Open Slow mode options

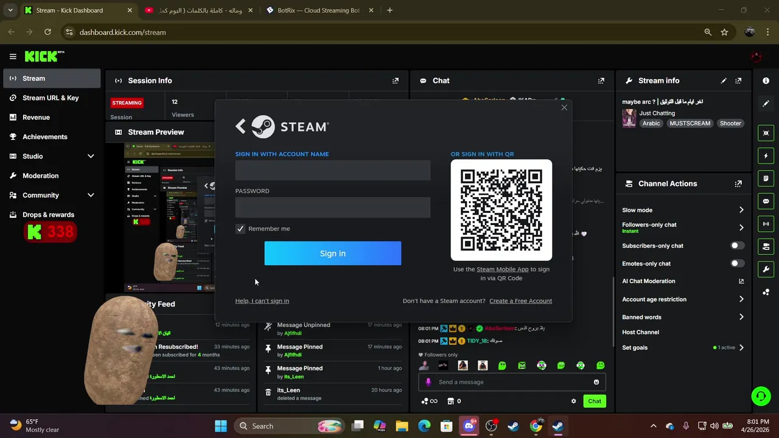tap(683, 210)
